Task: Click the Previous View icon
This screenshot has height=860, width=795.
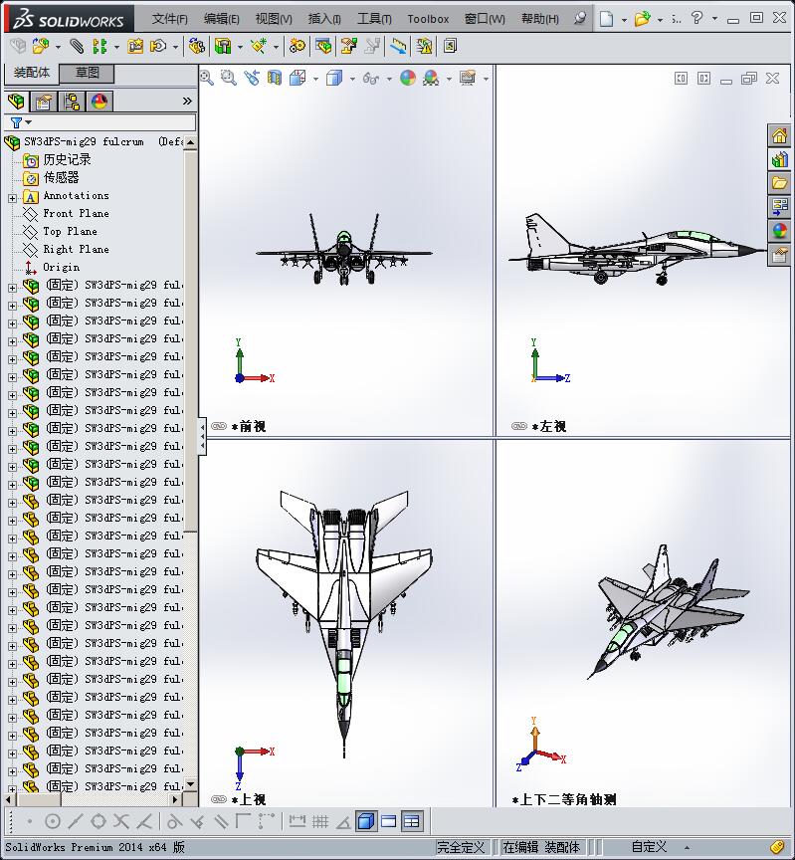Action: [x=252, y=78]
